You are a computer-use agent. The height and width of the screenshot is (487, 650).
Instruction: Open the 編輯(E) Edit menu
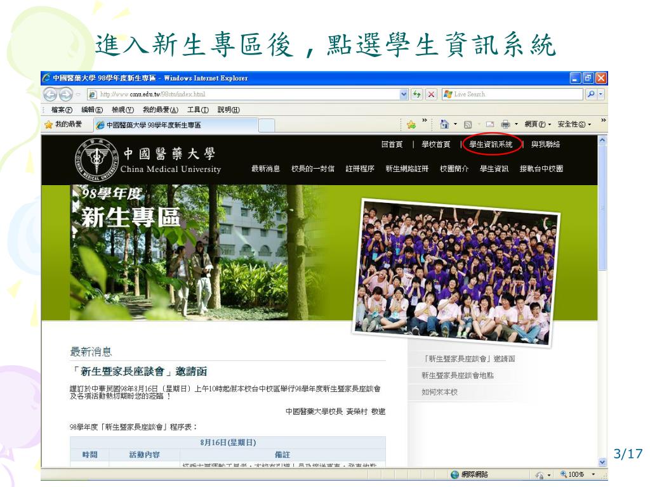click(92, 110)
